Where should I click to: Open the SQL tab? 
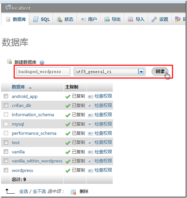click(41, 19)
